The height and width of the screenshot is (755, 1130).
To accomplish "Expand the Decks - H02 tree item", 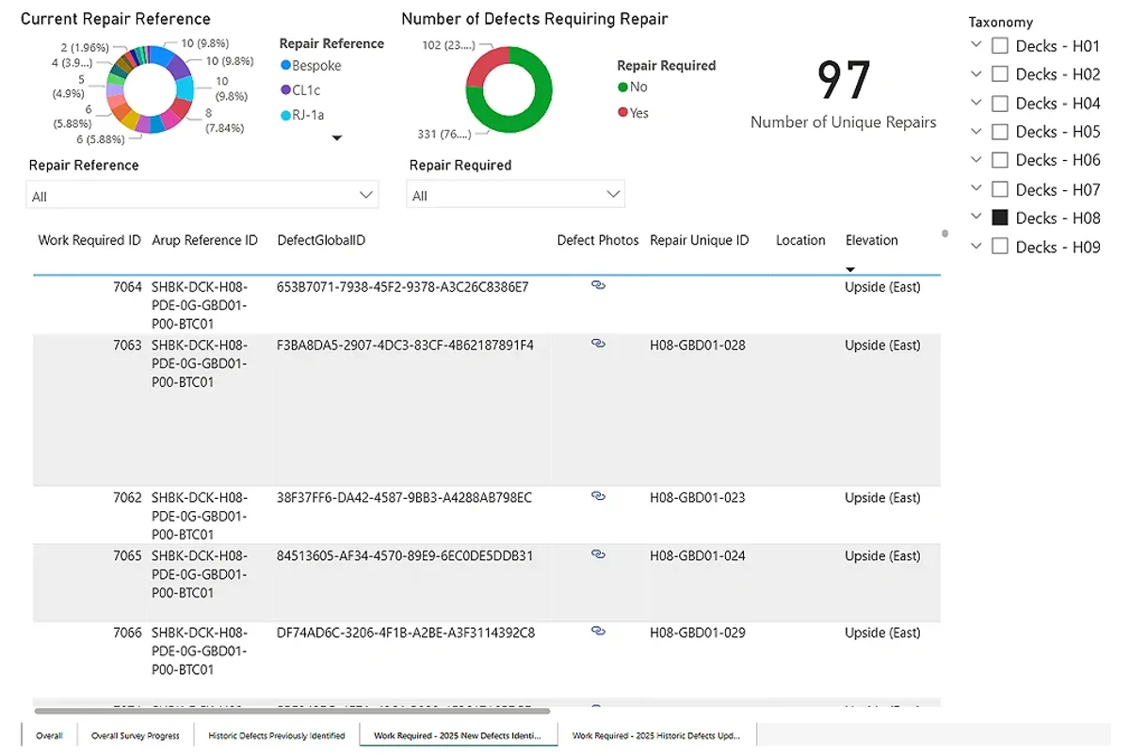I will [975, 73].
